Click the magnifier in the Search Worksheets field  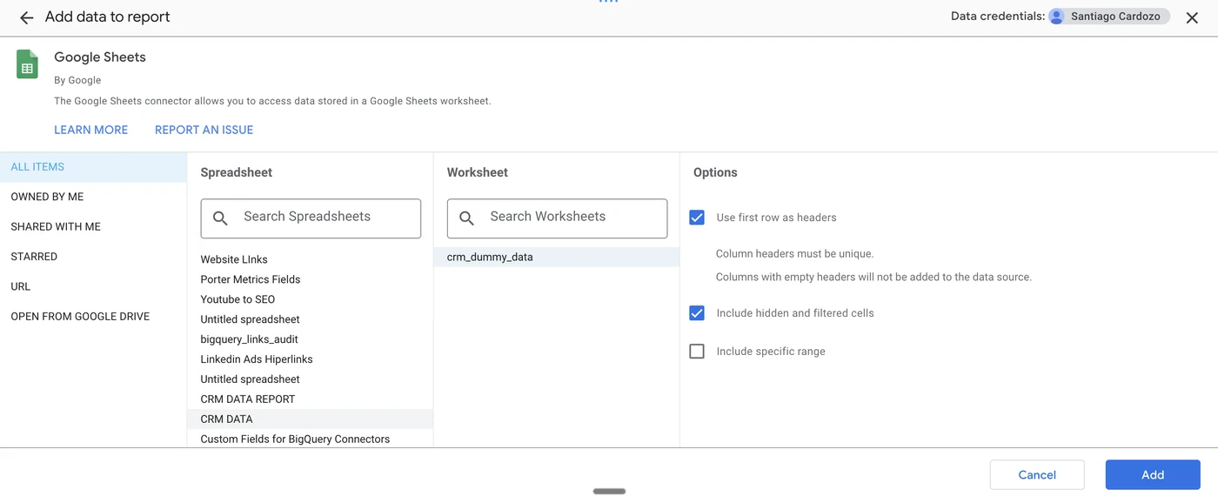point(466,218)
